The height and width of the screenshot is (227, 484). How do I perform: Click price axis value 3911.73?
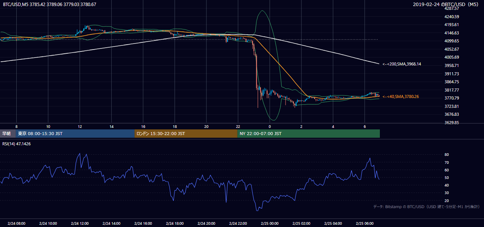click(x=451, y=74)
